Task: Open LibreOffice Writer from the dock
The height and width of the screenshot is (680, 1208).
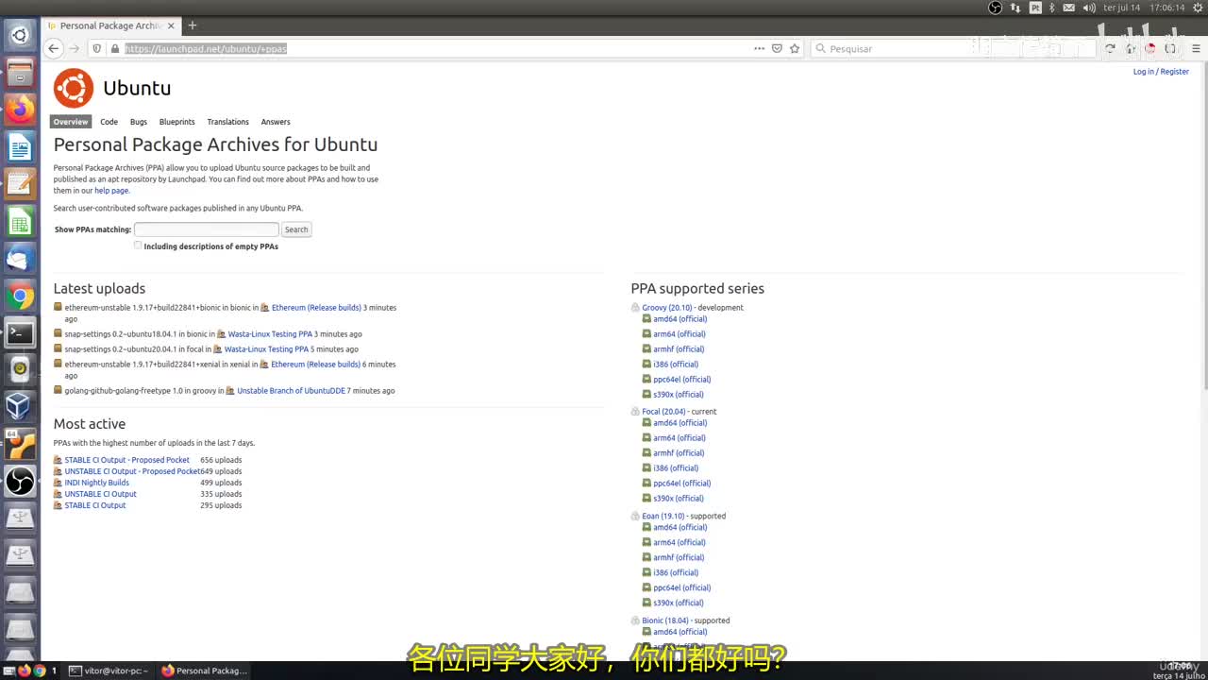Action: pyautogui.click(x=20, y=146)
